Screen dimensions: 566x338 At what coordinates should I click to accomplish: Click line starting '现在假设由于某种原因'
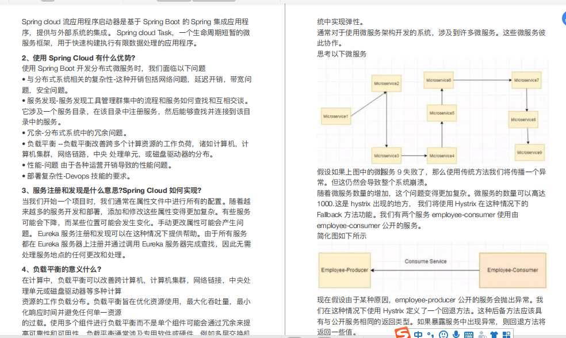coord(430,300)
